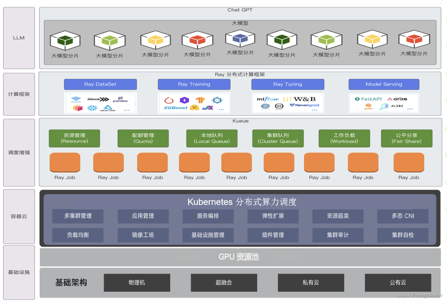This screenshot has height=301, width=447.
Task: Click the 集群审计 tile
Action: click(338, 235)
